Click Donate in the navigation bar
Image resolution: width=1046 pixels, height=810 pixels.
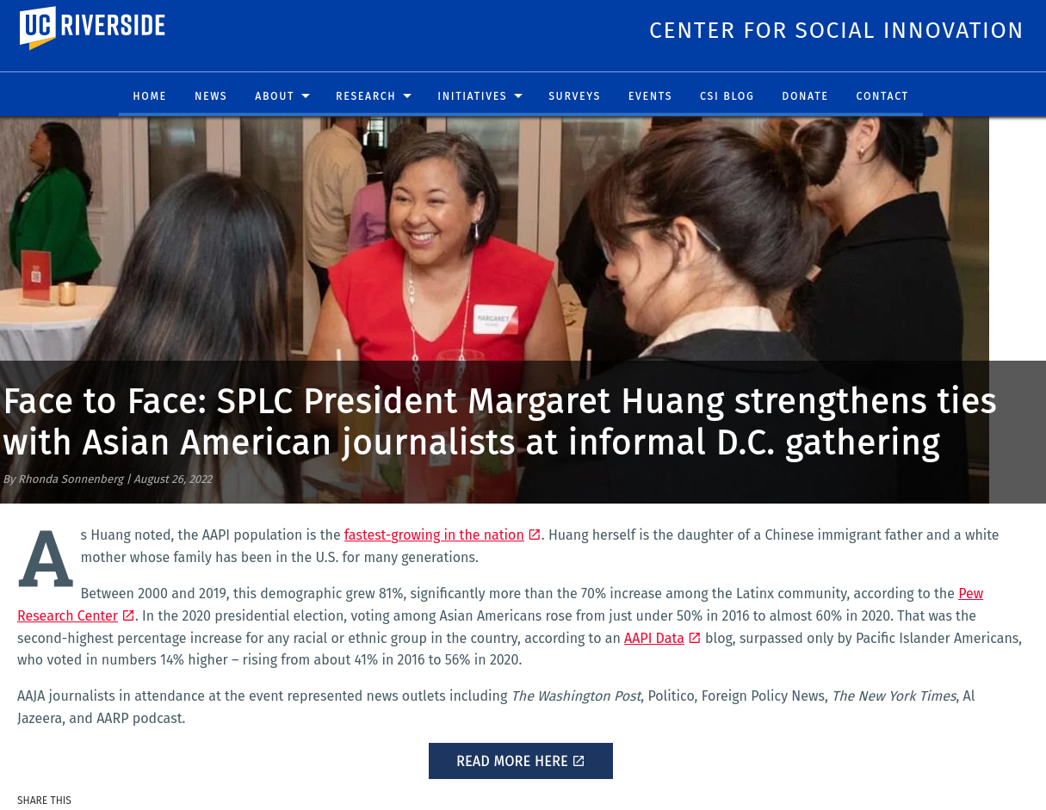pyautogui.click(x=805, y=96)
